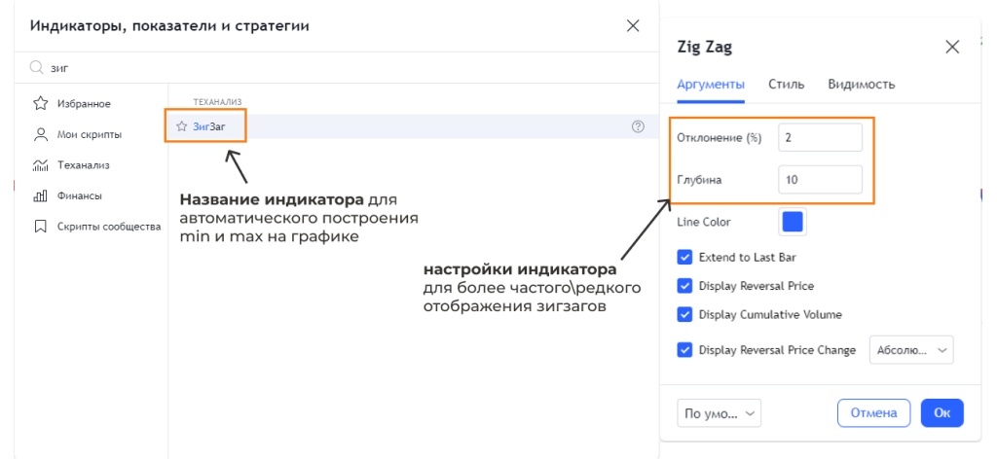Select the ЗигЗаг indicator result

point(413,126)
